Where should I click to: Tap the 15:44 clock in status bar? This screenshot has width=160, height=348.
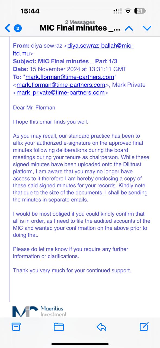coord(30,11)
